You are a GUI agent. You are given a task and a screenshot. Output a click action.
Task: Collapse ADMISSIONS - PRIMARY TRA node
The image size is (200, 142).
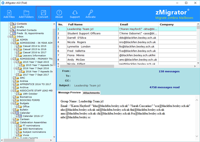click(11, 59)
